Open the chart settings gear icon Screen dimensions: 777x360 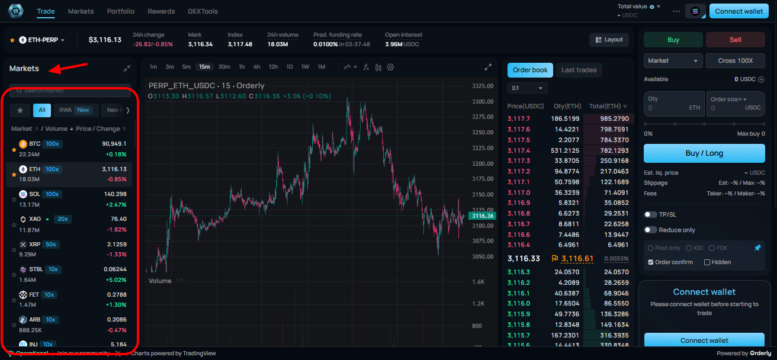tap(390, 67)
